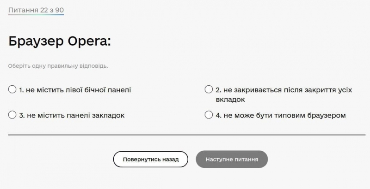Mark the radio button for answer 3
Screen dimensions: 370x189
coord(12,115)
